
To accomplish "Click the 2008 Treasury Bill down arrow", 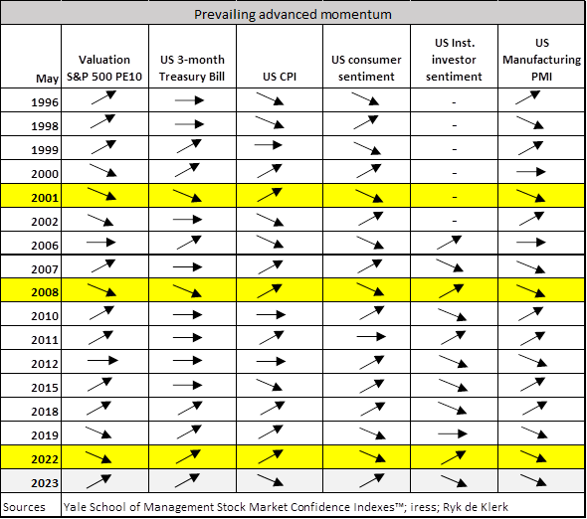I will 187,290.
